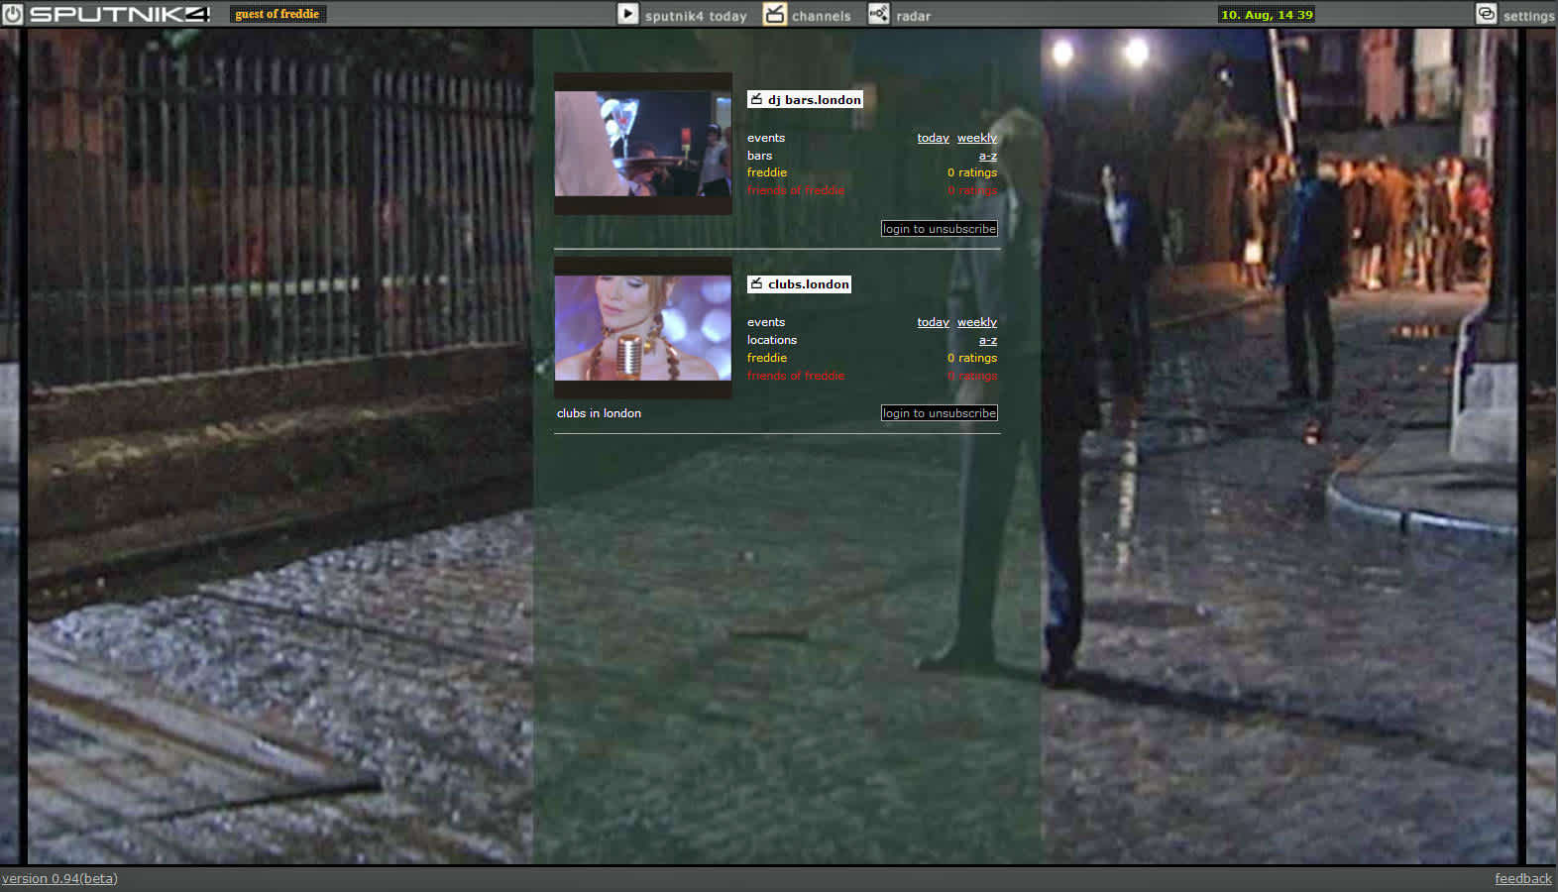
Task: Open the clubs.london channel title
Action: coord(808,283)
